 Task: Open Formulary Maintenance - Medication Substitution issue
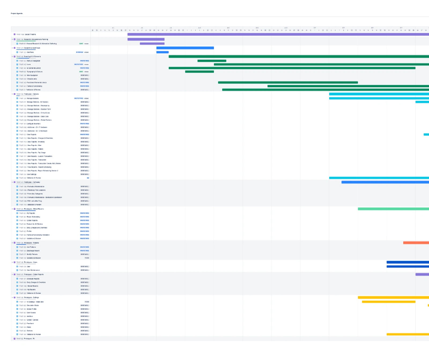click(x=51, y=197)
